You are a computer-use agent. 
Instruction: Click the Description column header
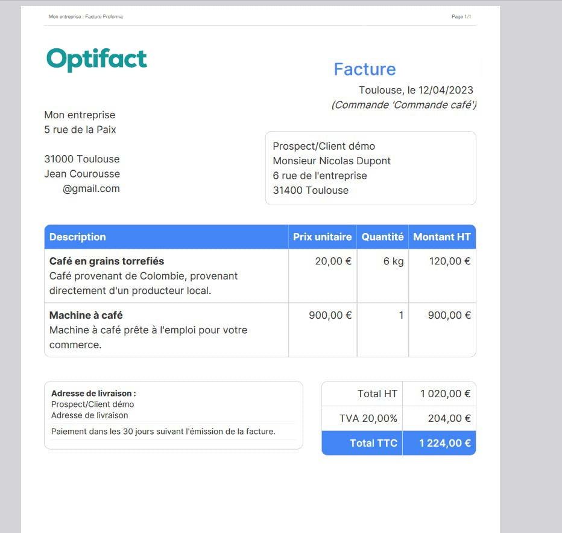point(78,237)
